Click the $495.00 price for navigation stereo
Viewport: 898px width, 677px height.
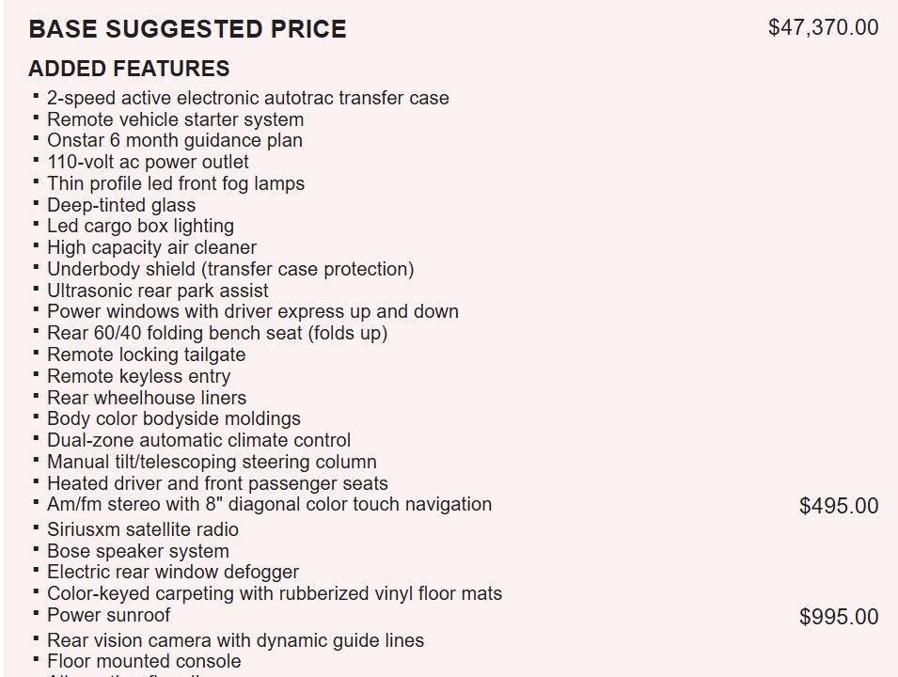[839, 507]
